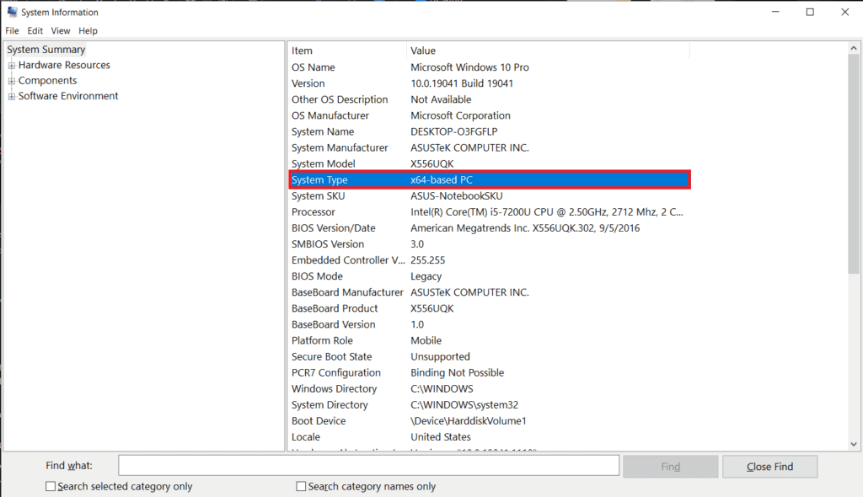Open the View menu

pos(61,30)
